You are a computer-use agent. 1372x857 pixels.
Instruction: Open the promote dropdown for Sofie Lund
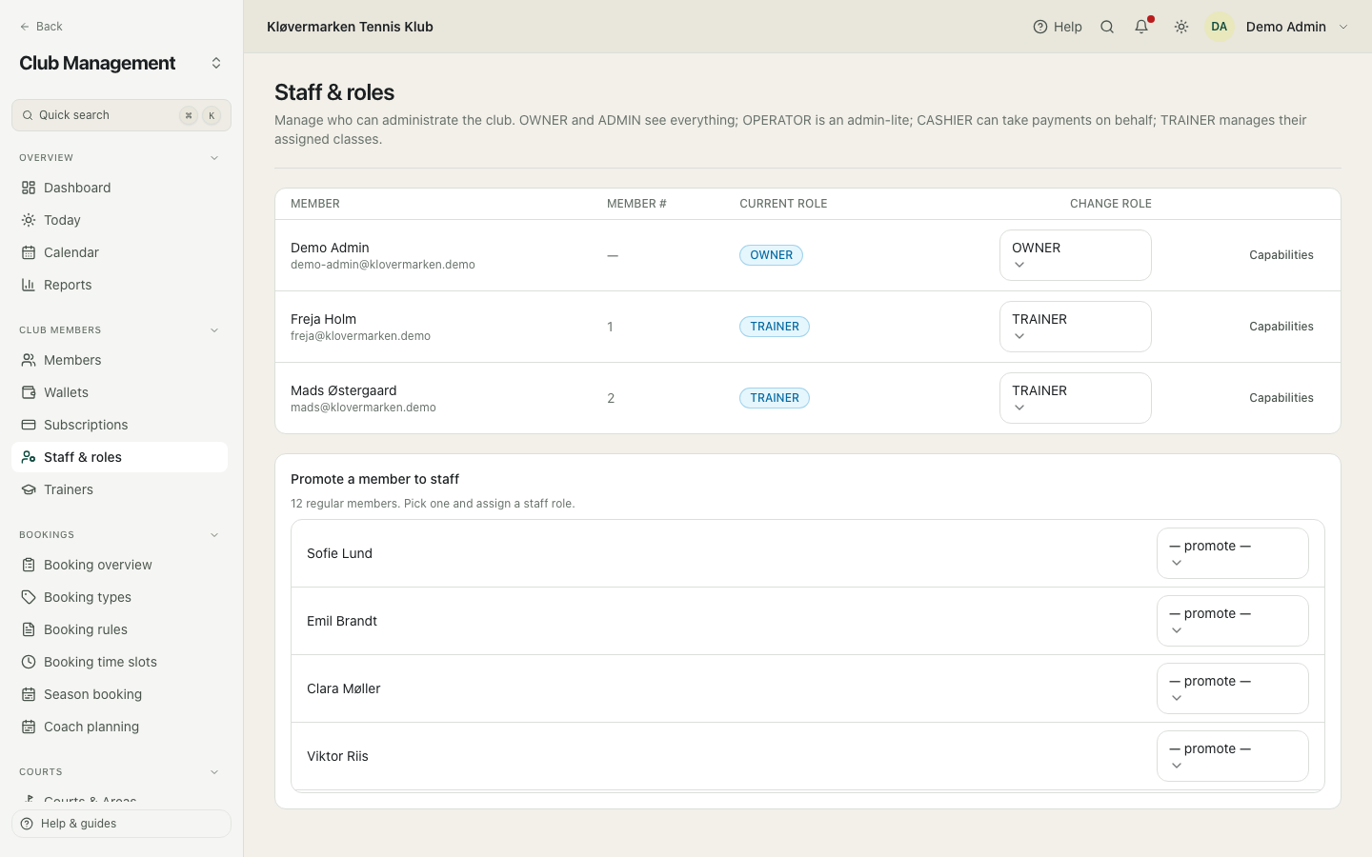coord(1233,553)
